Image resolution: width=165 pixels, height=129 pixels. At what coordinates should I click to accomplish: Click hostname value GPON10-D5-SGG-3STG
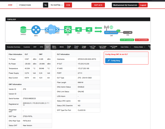point(87,59)
